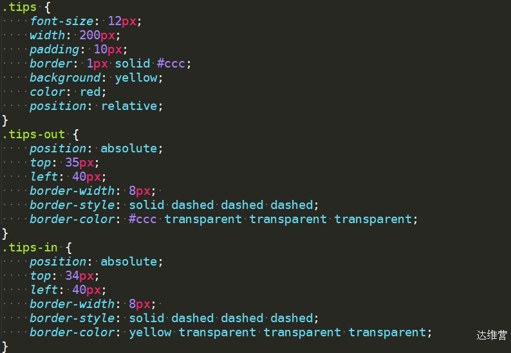This screenshot has width=511, height=353.
Task: Click the .tips-out selector name
Action: coord(33,134)
